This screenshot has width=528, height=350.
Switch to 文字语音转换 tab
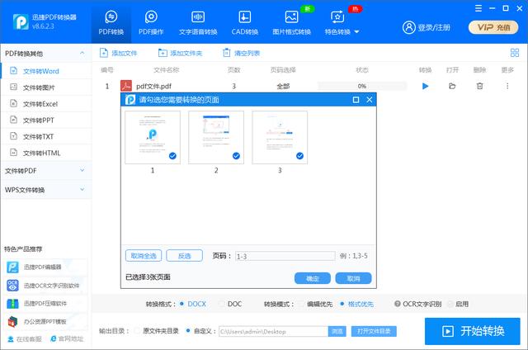click(198, 23)
